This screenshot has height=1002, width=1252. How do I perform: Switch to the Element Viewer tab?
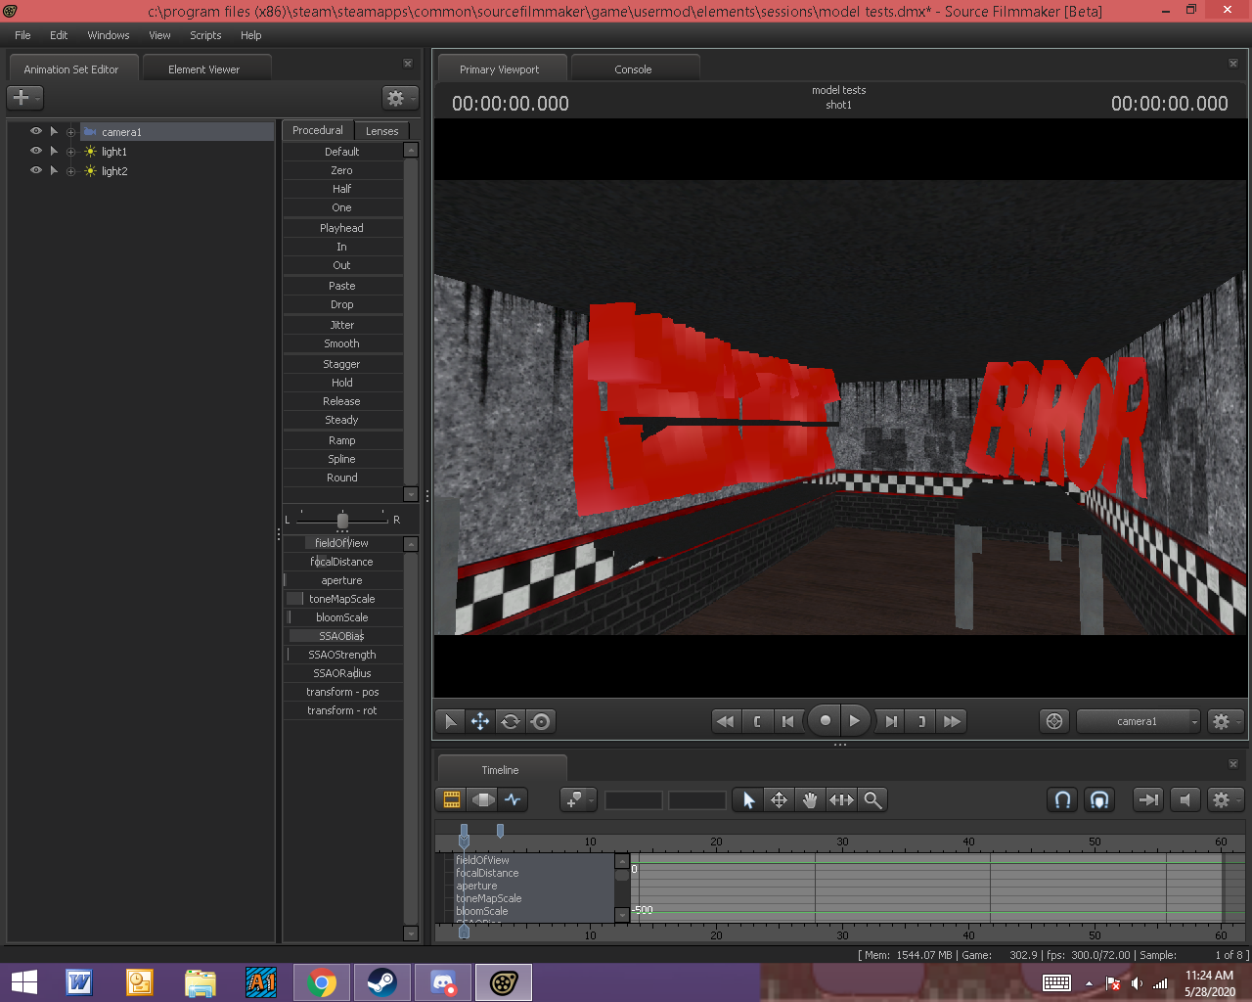coord(203,69)
